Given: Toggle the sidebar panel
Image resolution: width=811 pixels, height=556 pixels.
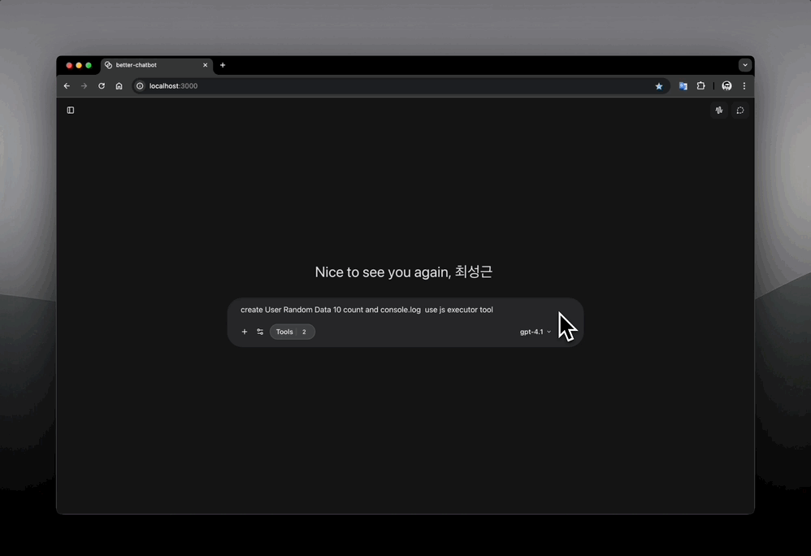Looking at the screenshot, I should [71, 110].
